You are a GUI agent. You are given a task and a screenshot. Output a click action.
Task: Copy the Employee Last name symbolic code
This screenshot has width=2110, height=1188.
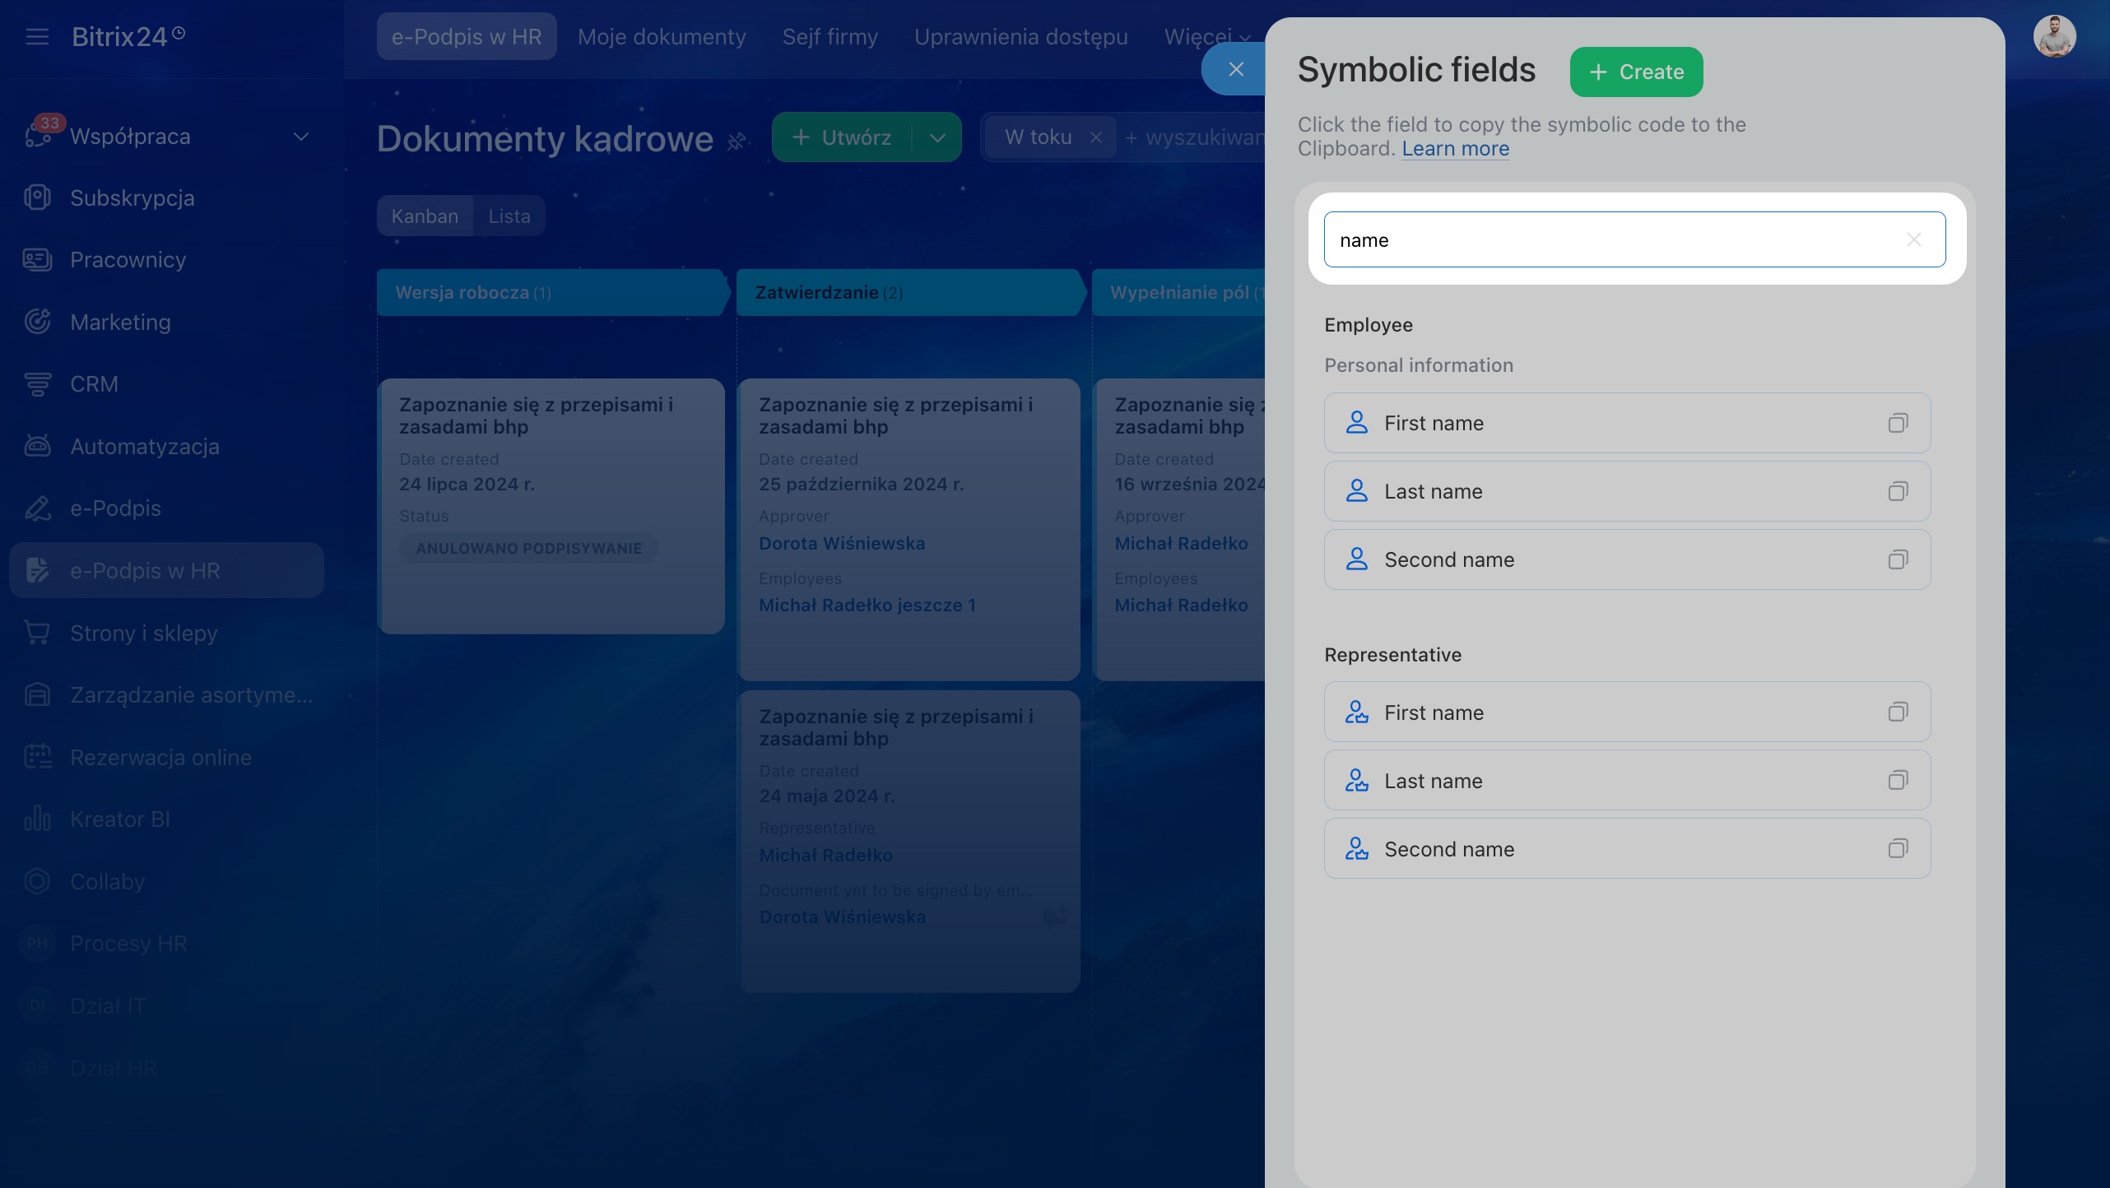(1898, 491)
